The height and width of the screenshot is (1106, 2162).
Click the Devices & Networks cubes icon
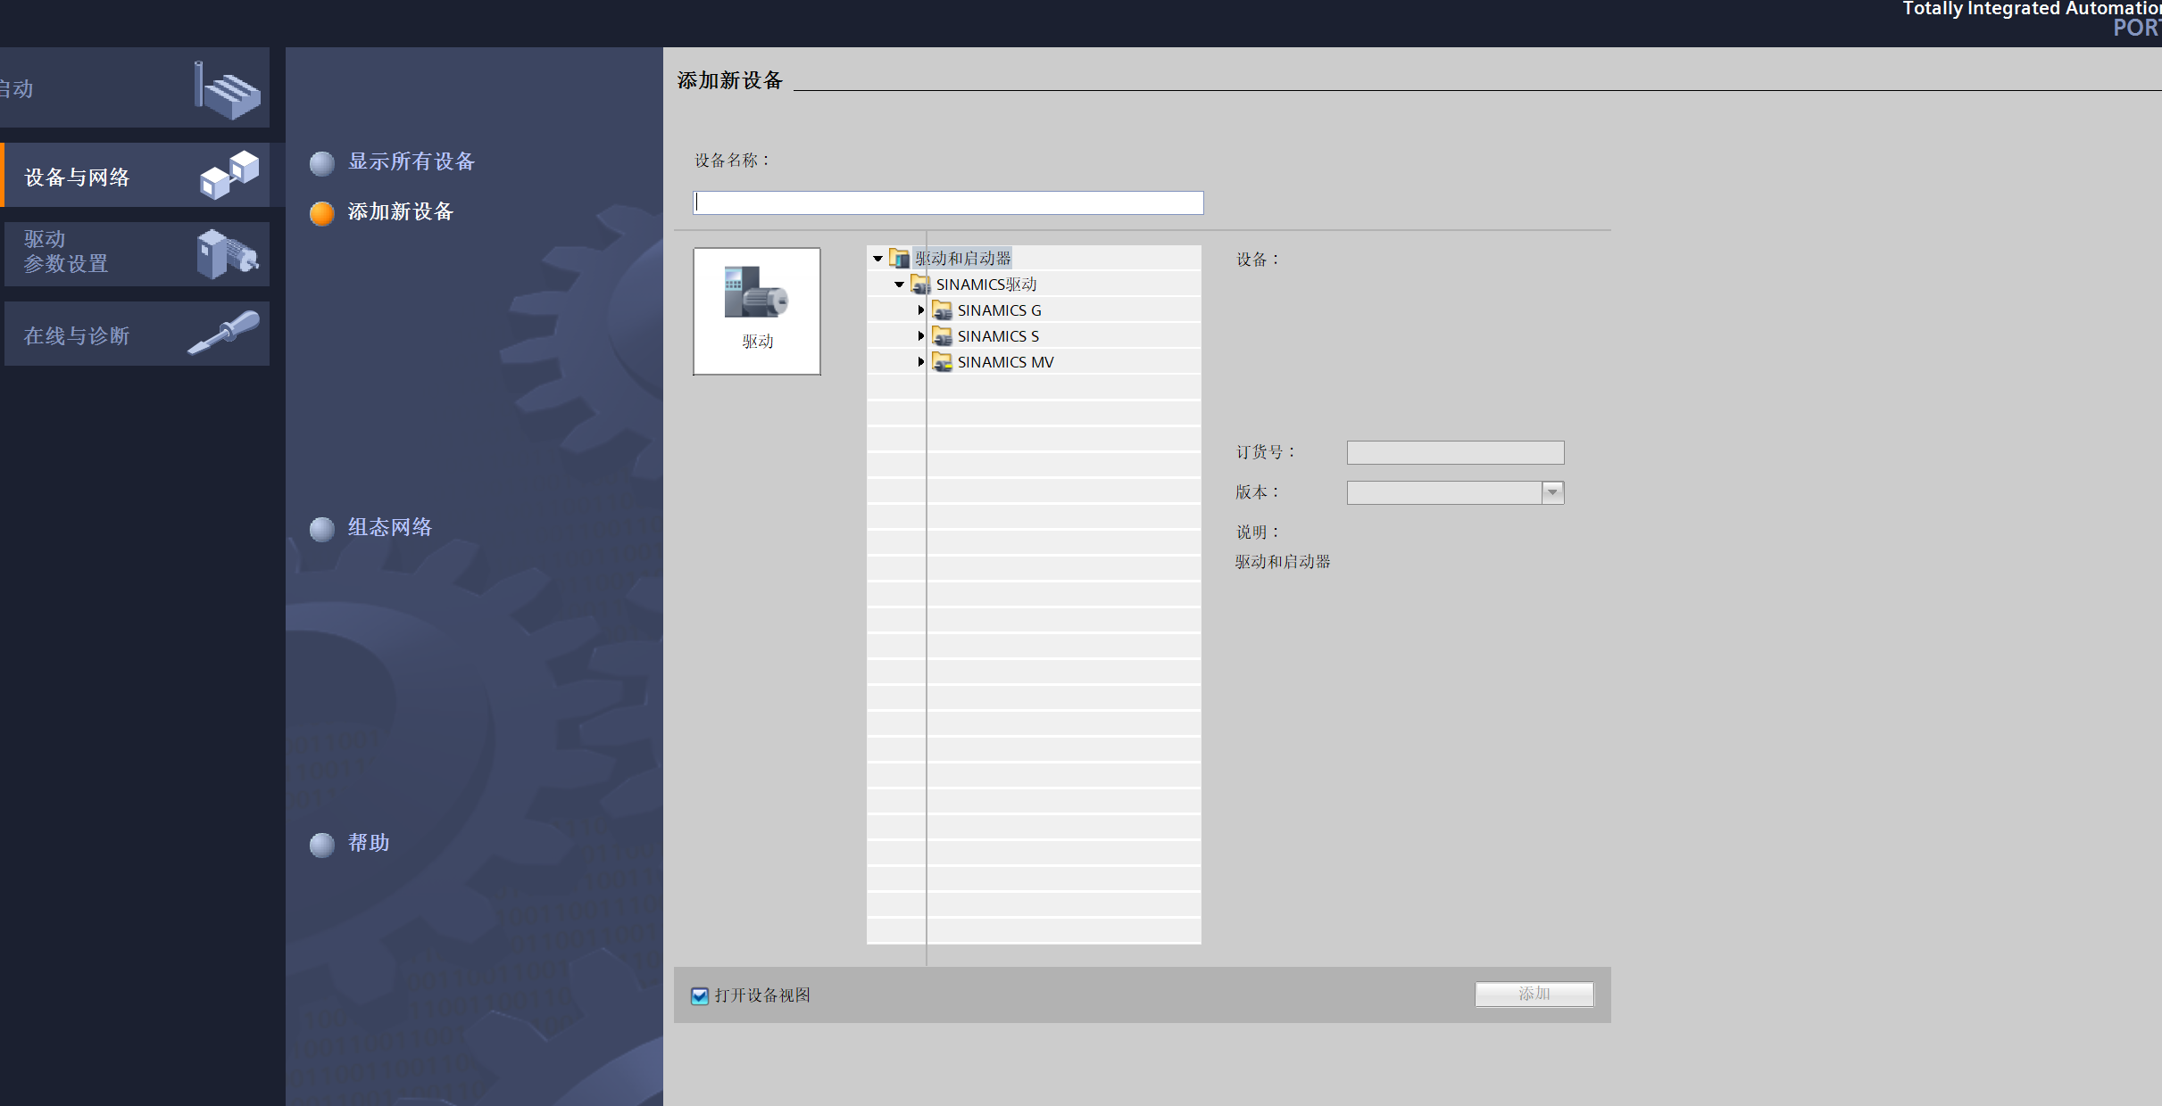(x=229, y=174)
